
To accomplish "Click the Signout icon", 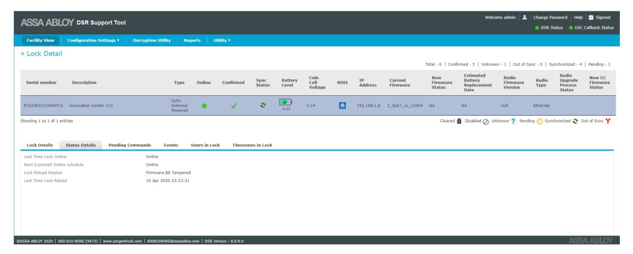I will click(591, 17).
